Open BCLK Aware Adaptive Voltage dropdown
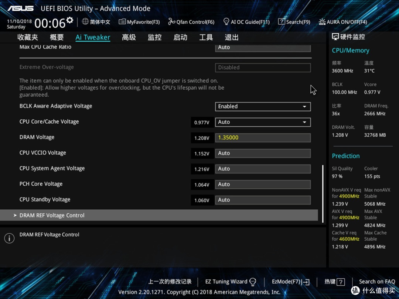Image resolution: width=399 pixels, height=299 pixels. (263, 107)
